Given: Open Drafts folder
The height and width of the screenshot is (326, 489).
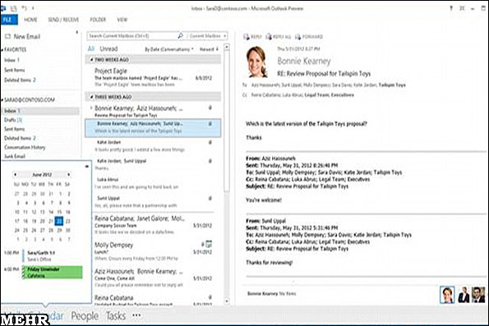Looking at the screenshot, I should click(x=13, y=120).
